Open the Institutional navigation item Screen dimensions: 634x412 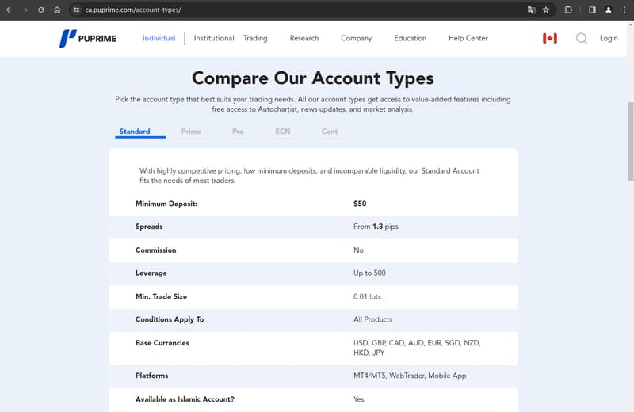coord(214,38)
